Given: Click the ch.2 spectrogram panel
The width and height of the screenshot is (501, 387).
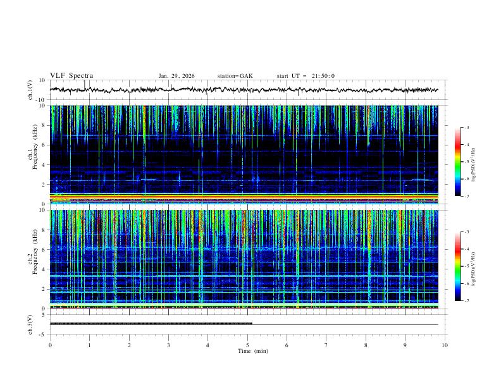Looking at the screenshot, I should pyautogui.click(x=244, y=259).
